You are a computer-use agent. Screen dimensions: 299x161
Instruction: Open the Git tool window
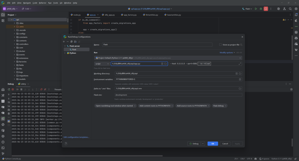(3, 154)
